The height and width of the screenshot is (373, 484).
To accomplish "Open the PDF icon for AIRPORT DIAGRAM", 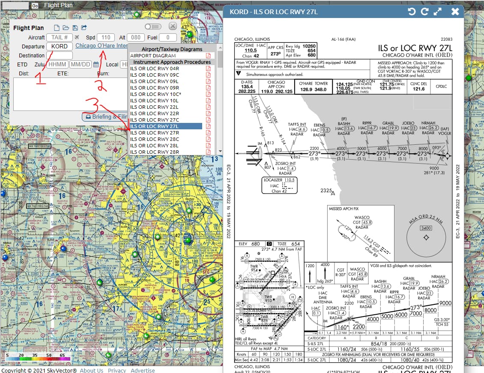I will pyautogui.click(x=208, y=56).
